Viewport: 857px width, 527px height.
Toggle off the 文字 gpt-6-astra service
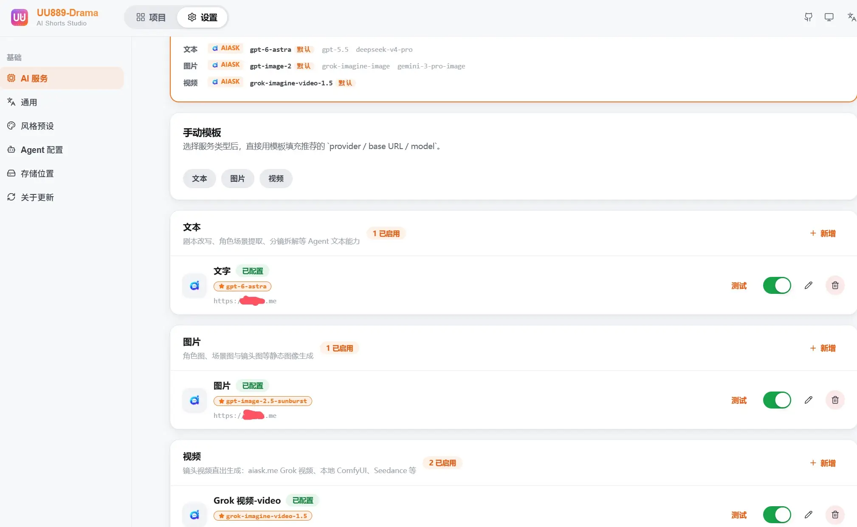(x=777, y=285)
